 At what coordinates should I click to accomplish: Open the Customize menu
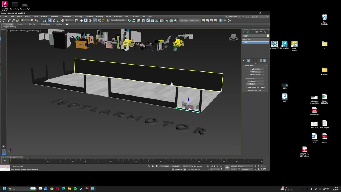coord(89,17)
